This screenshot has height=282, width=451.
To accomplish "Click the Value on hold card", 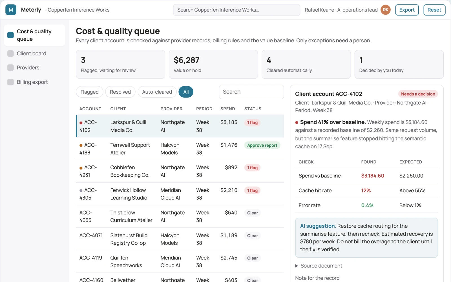I will pyautogui.click(x=213, y=64).
